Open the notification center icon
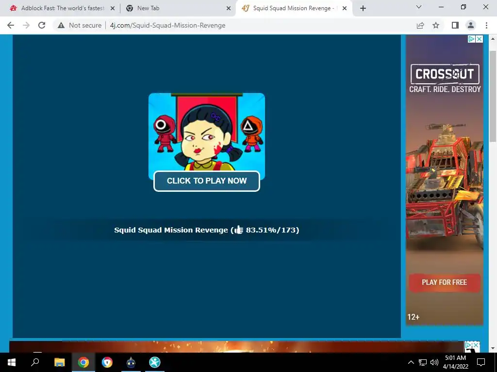497x372 pixels. (x=481, y=362)
